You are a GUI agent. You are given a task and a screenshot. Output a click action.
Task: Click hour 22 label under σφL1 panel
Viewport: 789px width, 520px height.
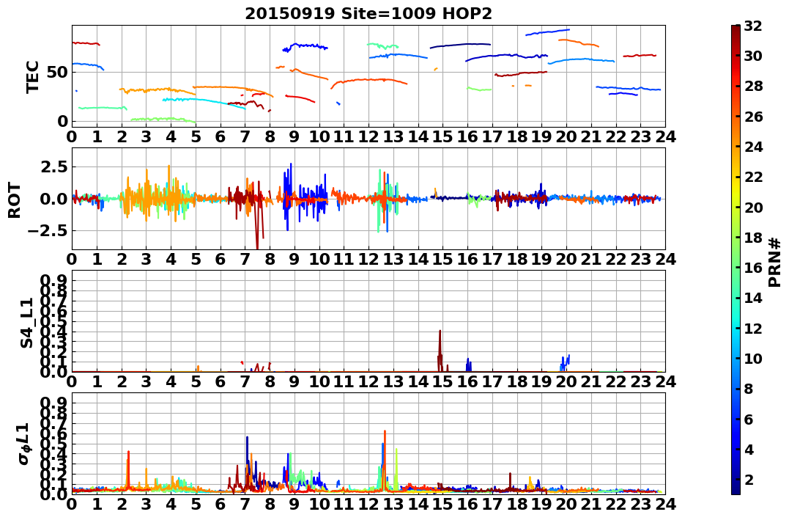click(616, 504)
